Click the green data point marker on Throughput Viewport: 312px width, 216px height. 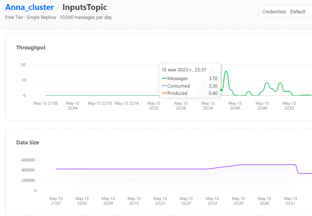[222, 90]
